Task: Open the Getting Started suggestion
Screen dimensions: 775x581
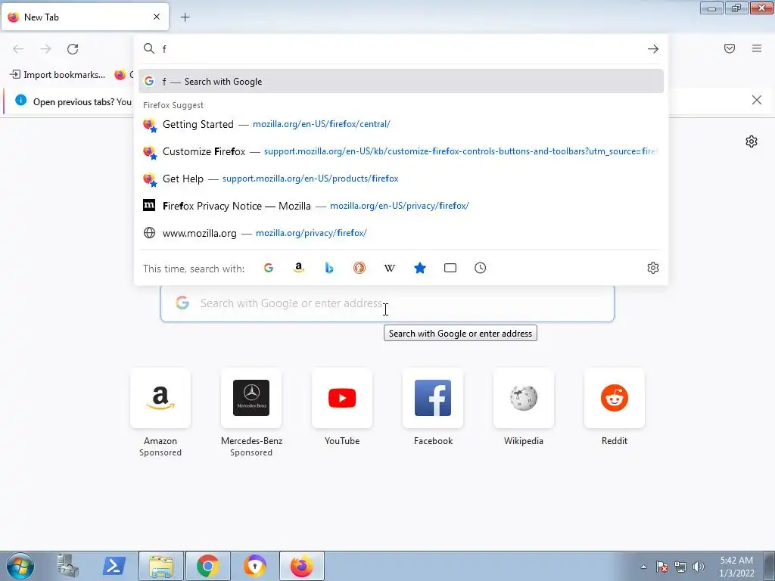Action: click(401, 124)
